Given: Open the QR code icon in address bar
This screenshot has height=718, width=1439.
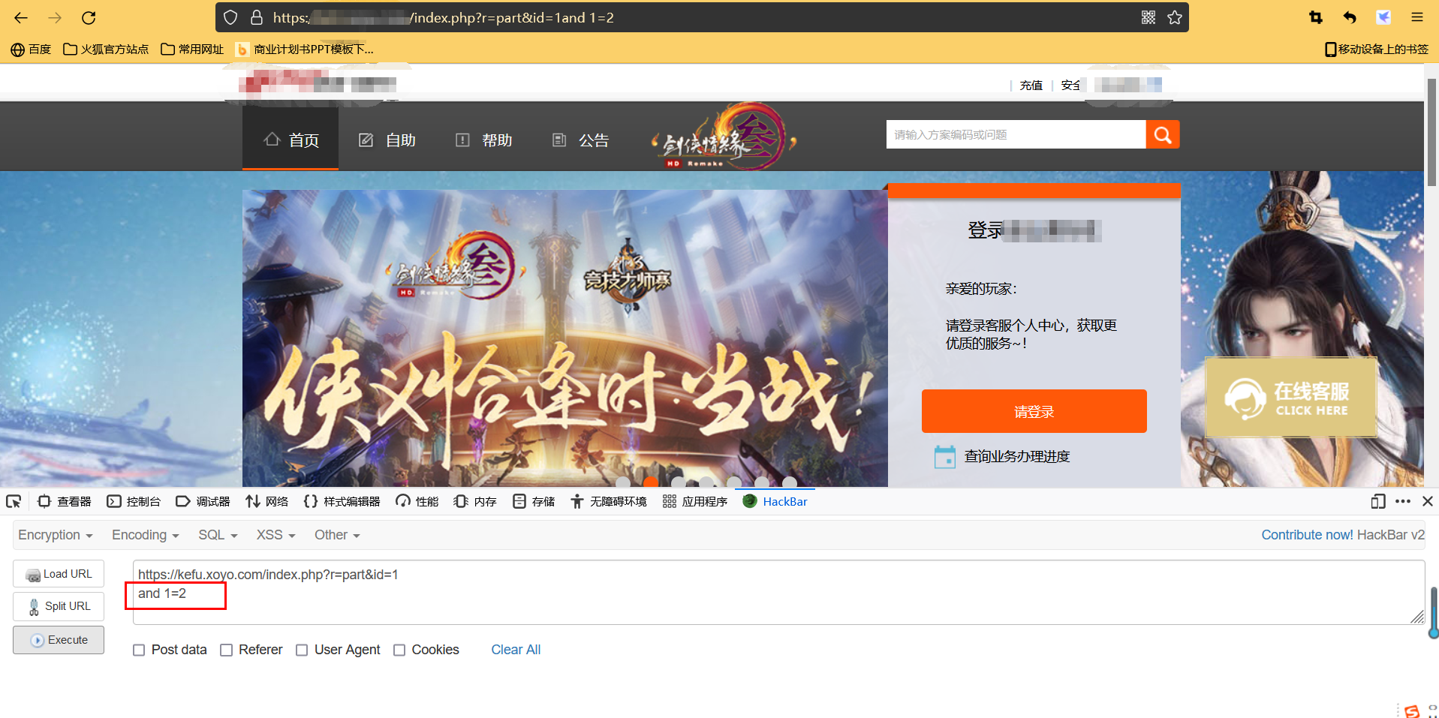Looking at the screenshot, I should 1148,17.
